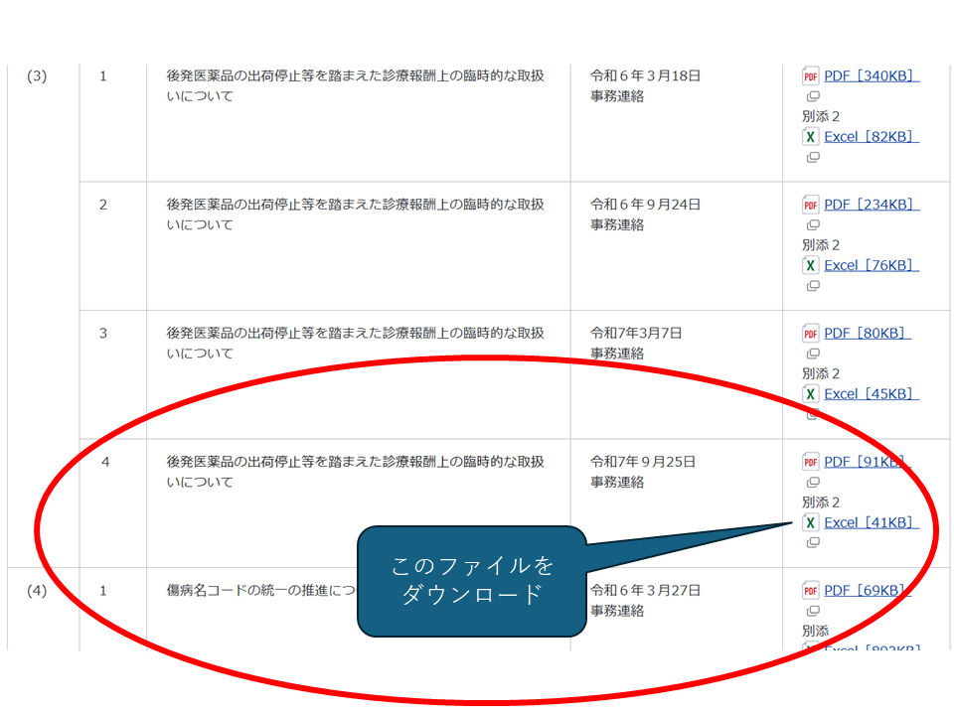Viewport: 954px width, 715px height.
Task: Open the PDF [80KB] link
Action: point(867,334)
